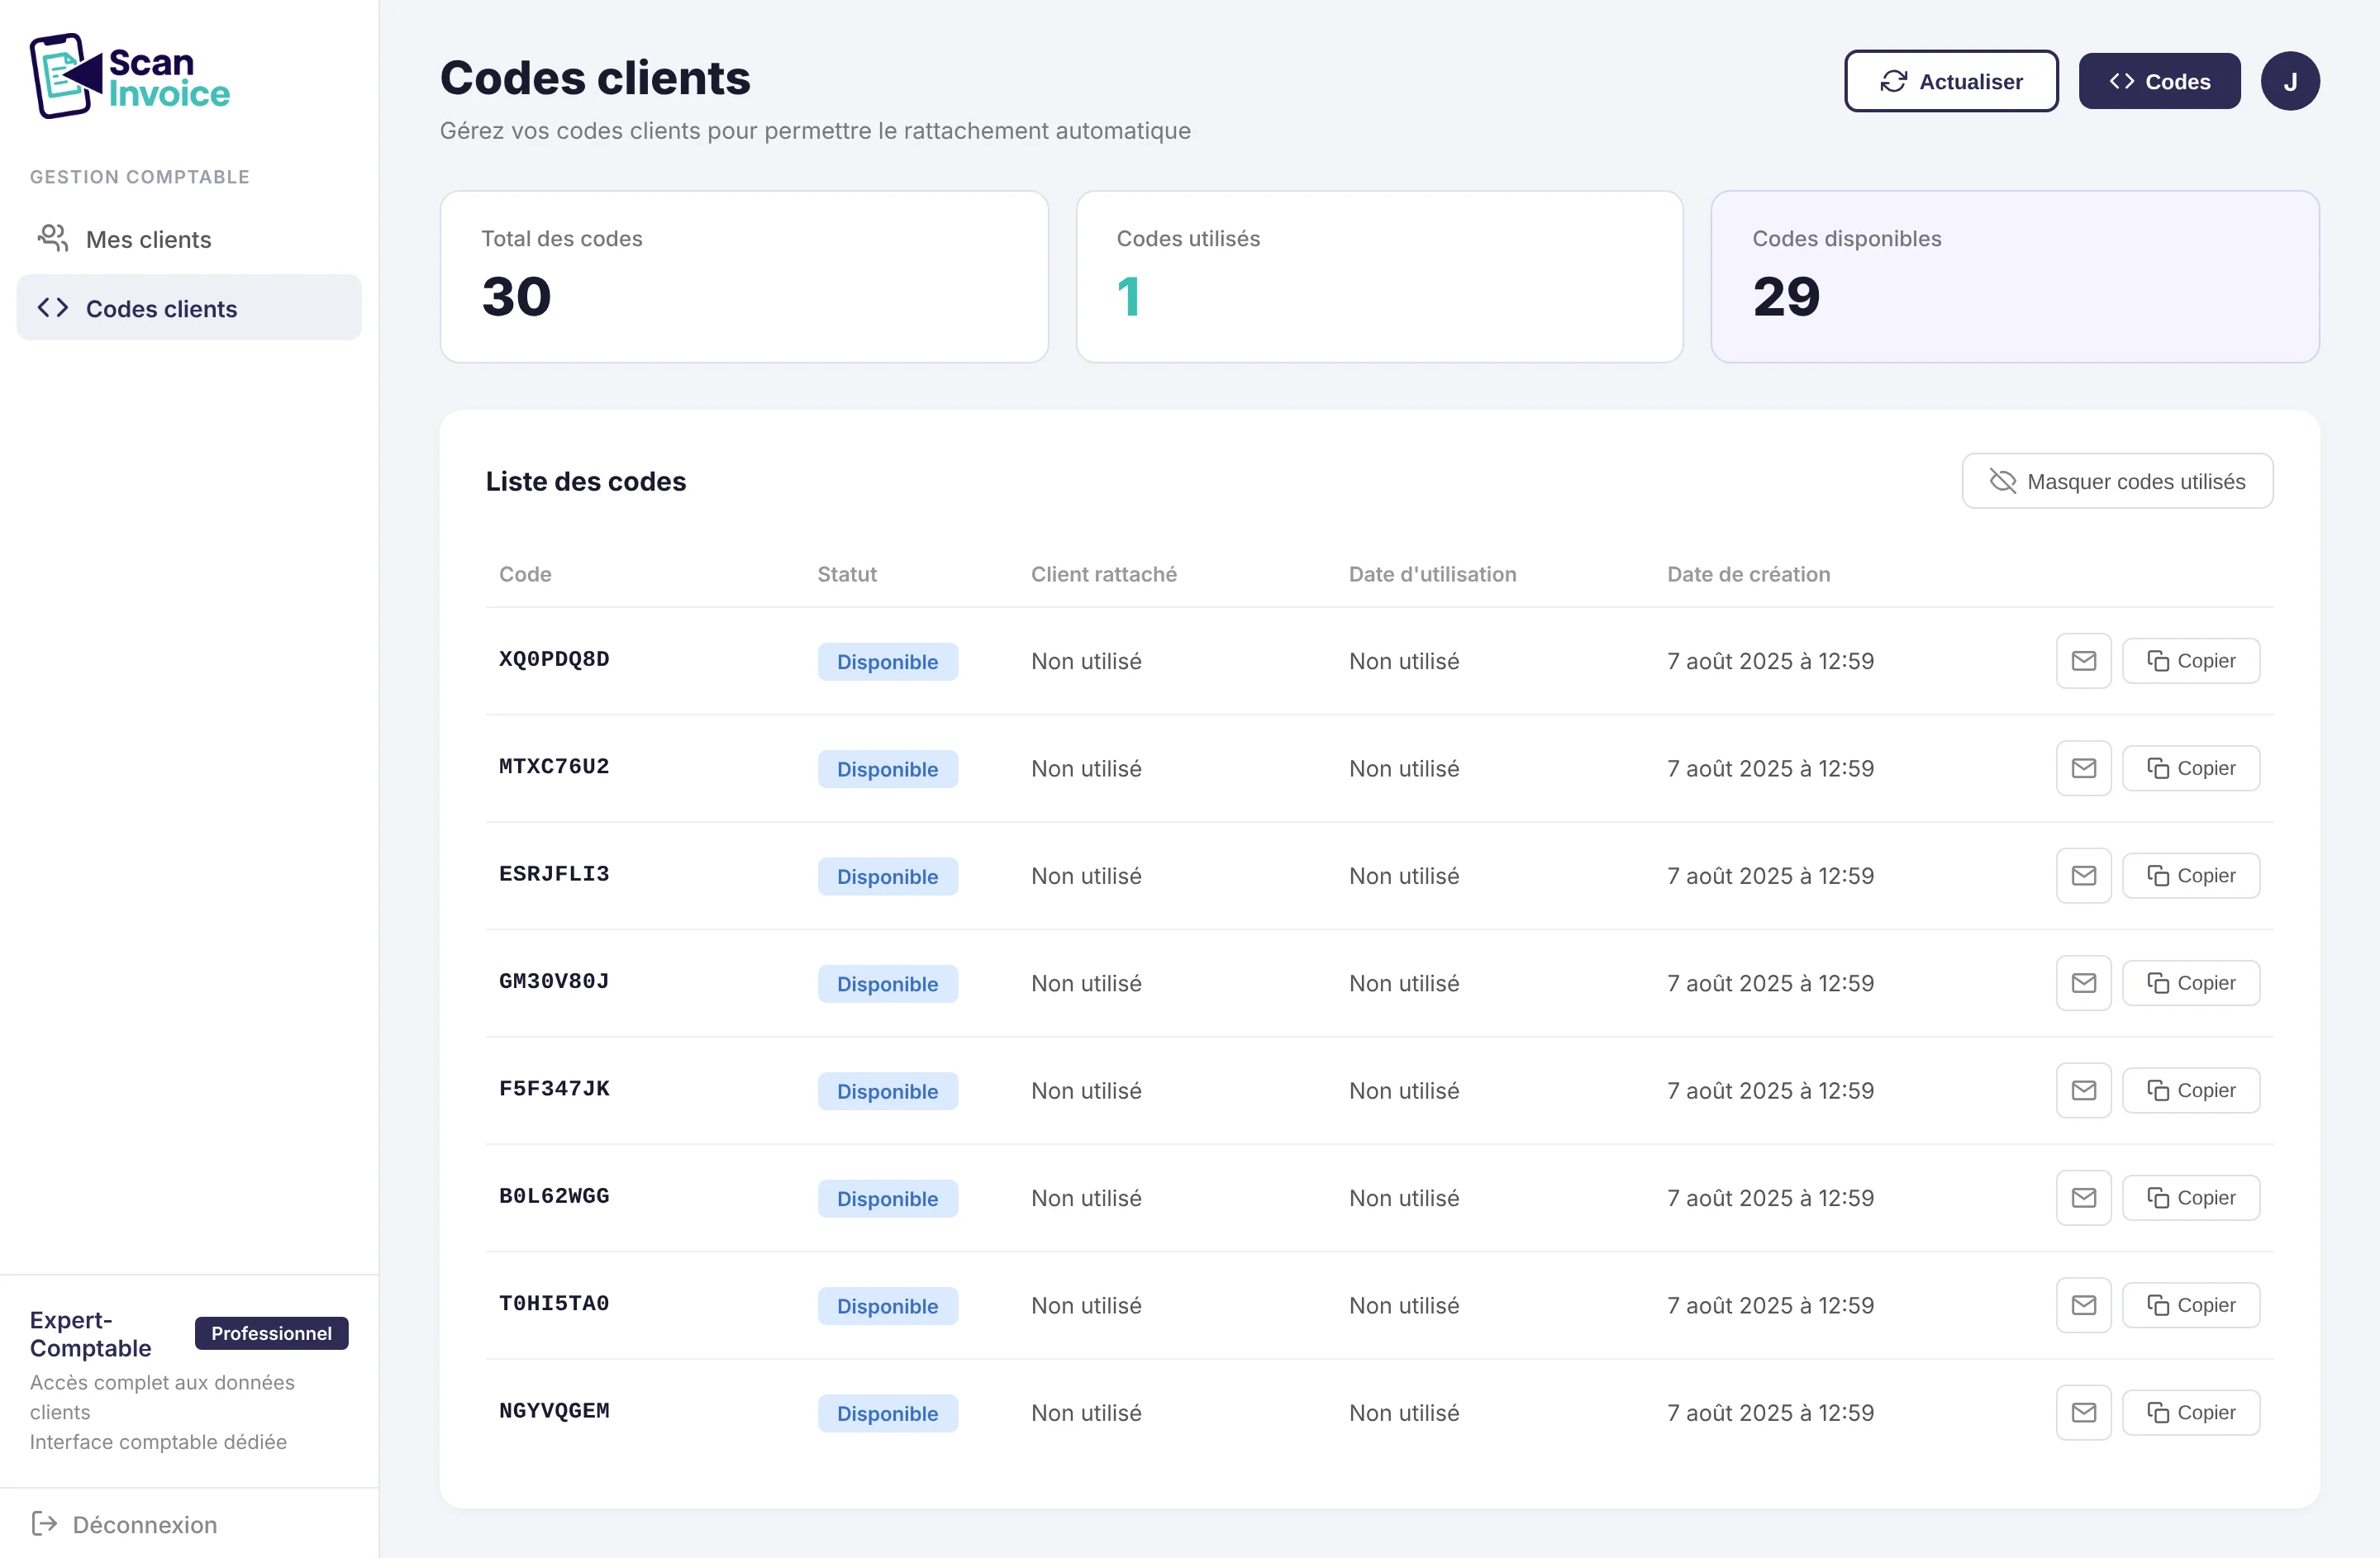Select the Déconnexion menu entry

click(x=143, y=1523)
